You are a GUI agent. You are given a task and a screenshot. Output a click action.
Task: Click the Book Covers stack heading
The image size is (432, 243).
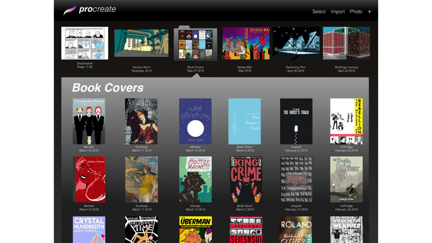point(108,88)
